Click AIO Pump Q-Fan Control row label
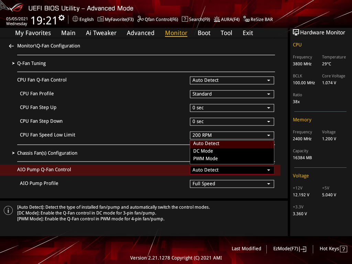This screenshot has height=264, width=352. 44,170
